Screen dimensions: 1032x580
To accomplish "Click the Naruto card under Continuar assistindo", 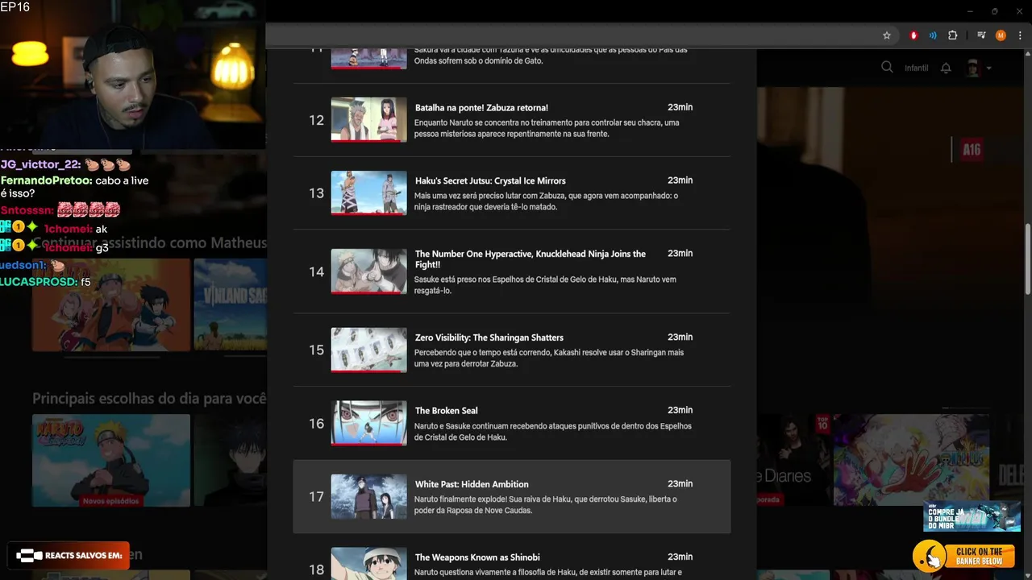I will coord(111,304).
